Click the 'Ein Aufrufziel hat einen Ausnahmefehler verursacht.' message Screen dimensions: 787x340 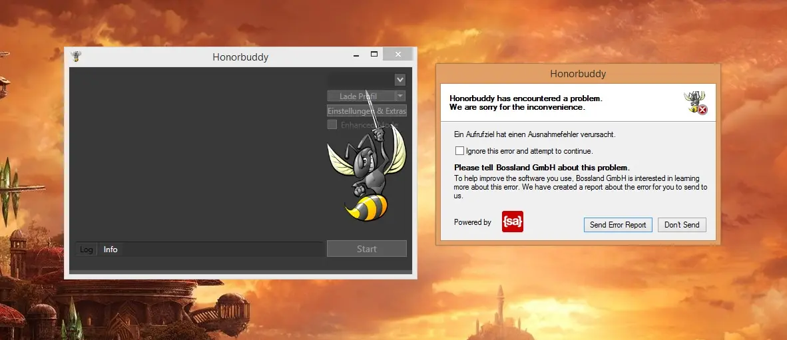pos(535,134)
